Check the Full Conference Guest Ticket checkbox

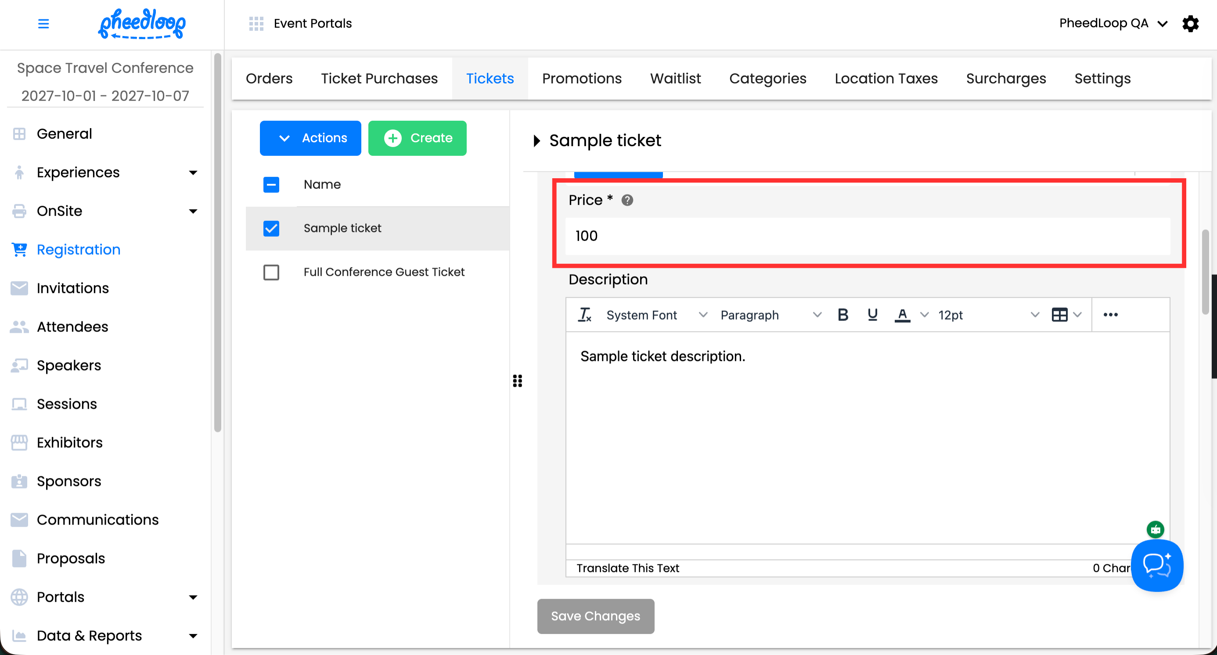point(271,272)
